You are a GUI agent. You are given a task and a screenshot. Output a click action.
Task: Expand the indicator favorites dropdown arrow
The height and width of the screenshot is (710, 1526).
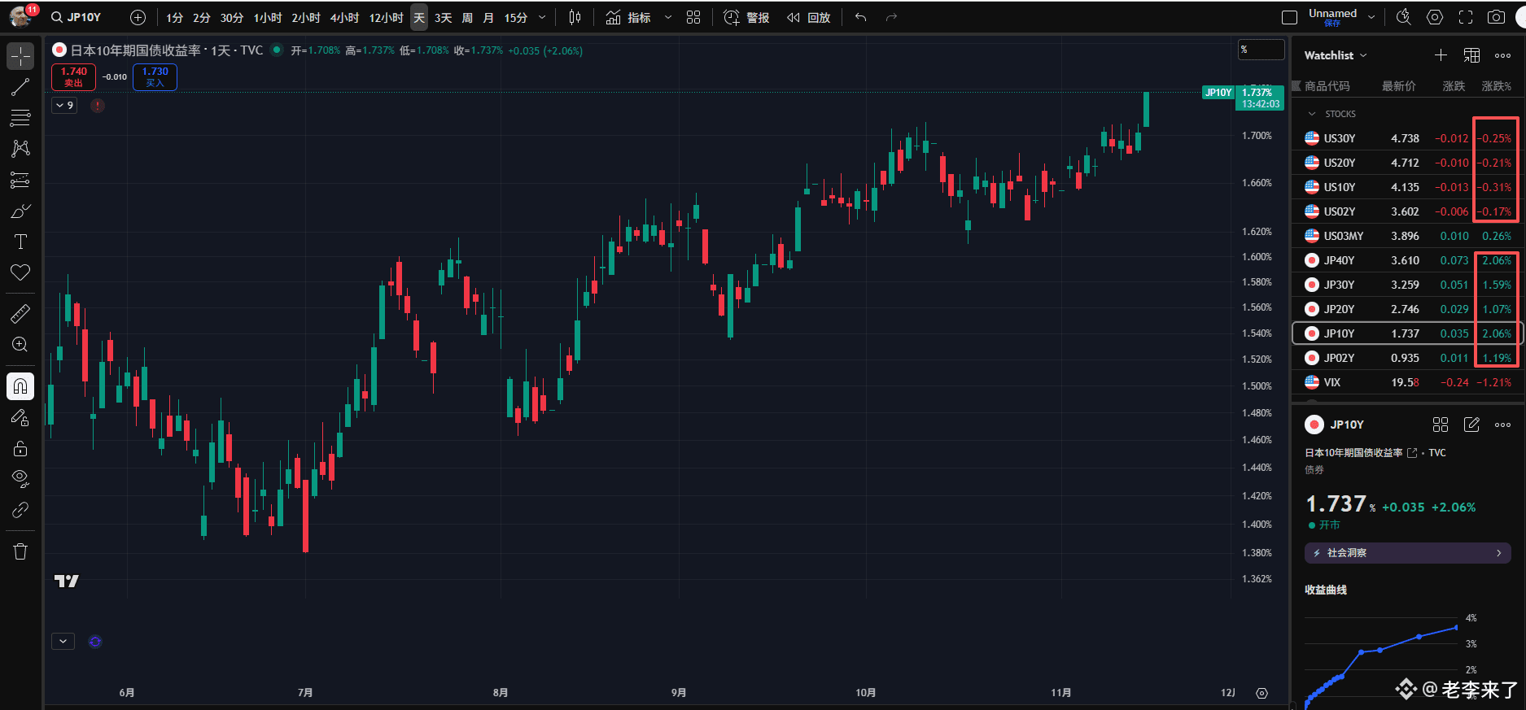668,17
